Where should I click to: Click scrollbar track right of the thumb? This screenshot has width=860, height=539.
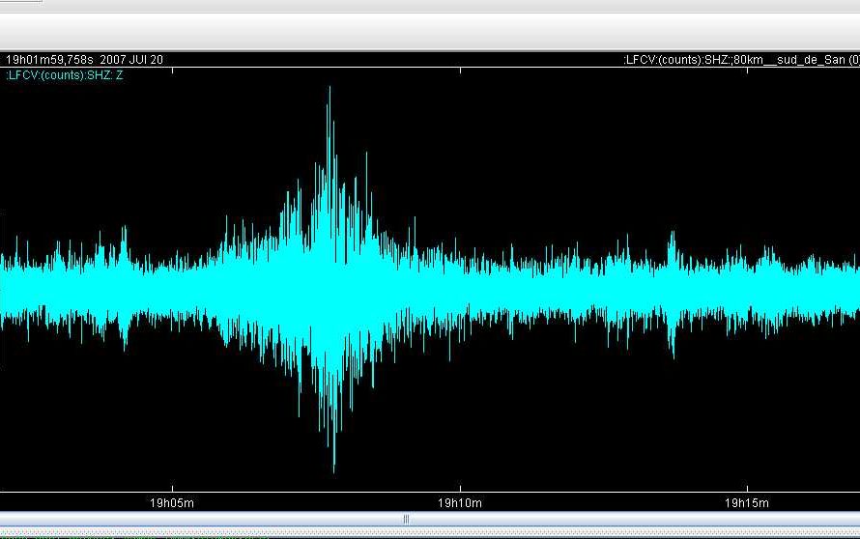pos(628,519)
